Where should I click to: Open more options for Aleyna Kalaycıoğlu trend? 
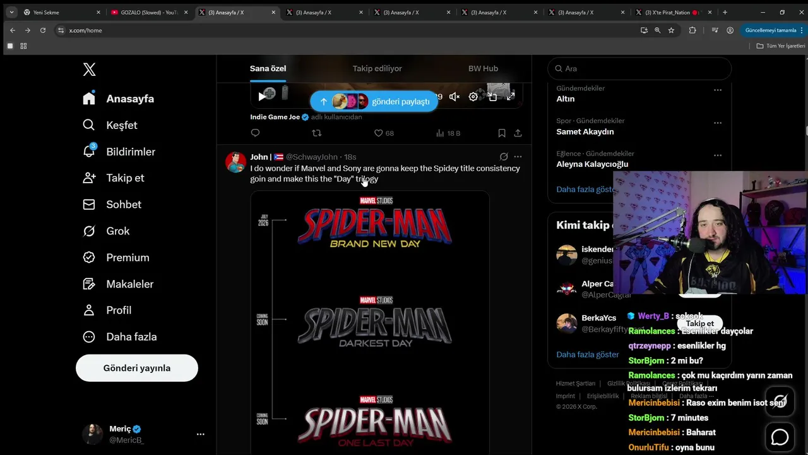718,155
